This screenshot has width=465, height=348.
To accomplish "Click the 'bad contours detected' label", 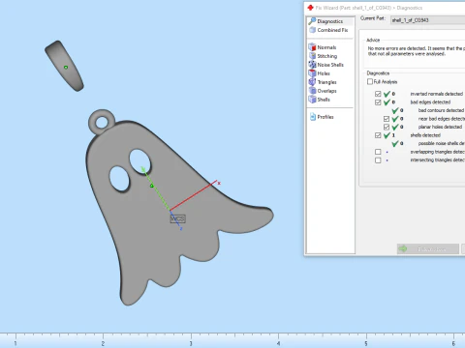I will pos(441,110).
